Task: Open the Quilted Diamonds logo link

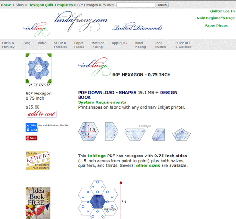Action: 137,26
